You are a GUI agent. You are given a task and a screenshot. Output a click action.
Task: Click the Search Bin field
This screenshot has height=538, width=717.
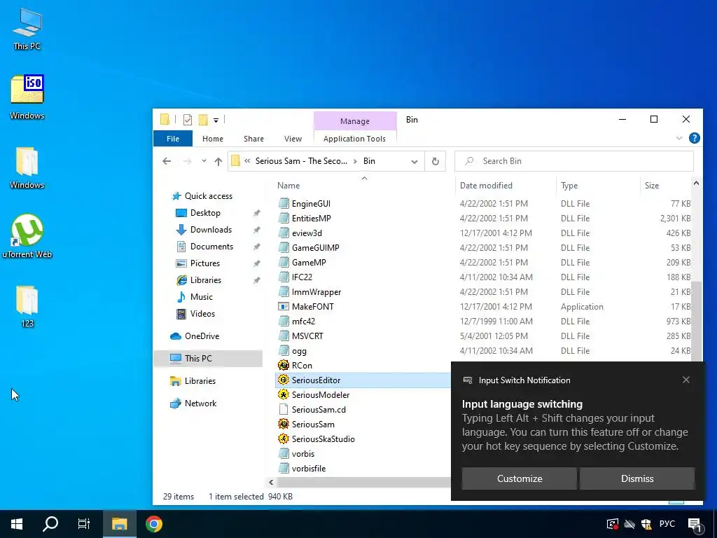(574, 161)
